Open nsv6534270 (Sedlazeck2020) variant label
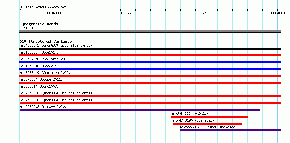The height and width of the screenshot is (143, 290). (x=45, y=59)
